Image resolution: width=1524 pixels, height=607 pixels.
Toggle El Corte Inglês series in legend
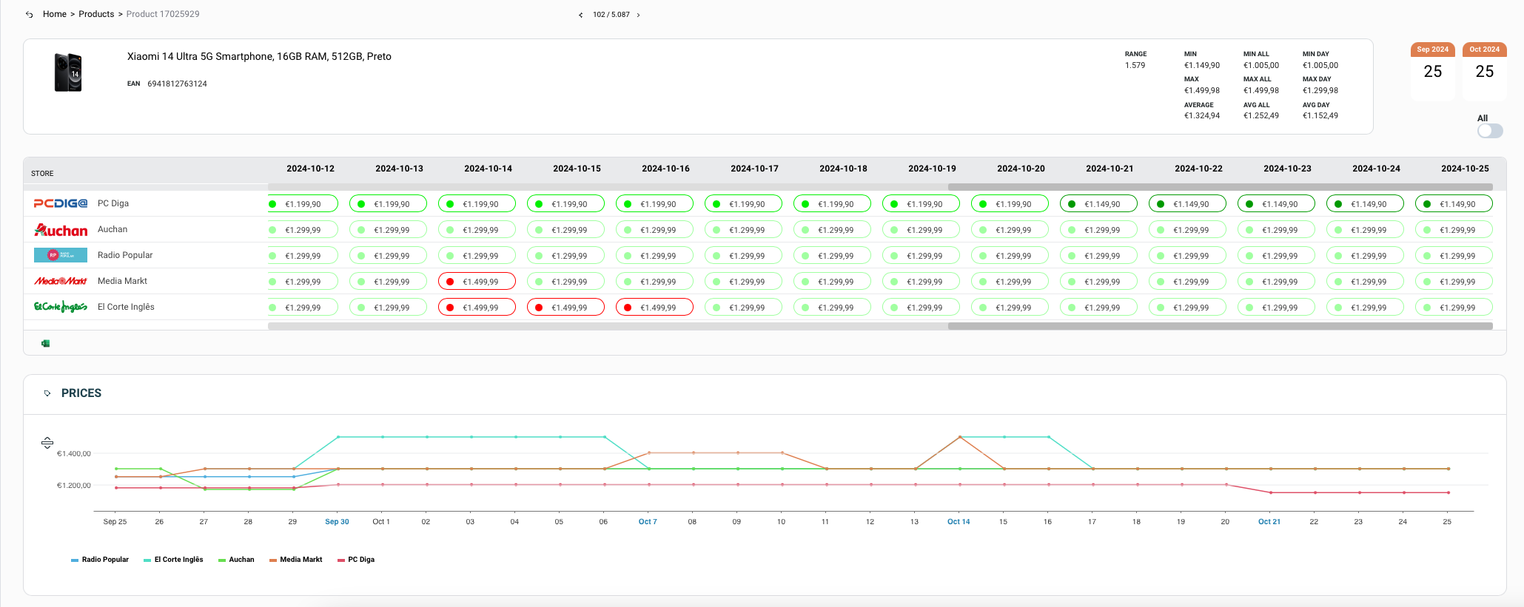(173, 560)
